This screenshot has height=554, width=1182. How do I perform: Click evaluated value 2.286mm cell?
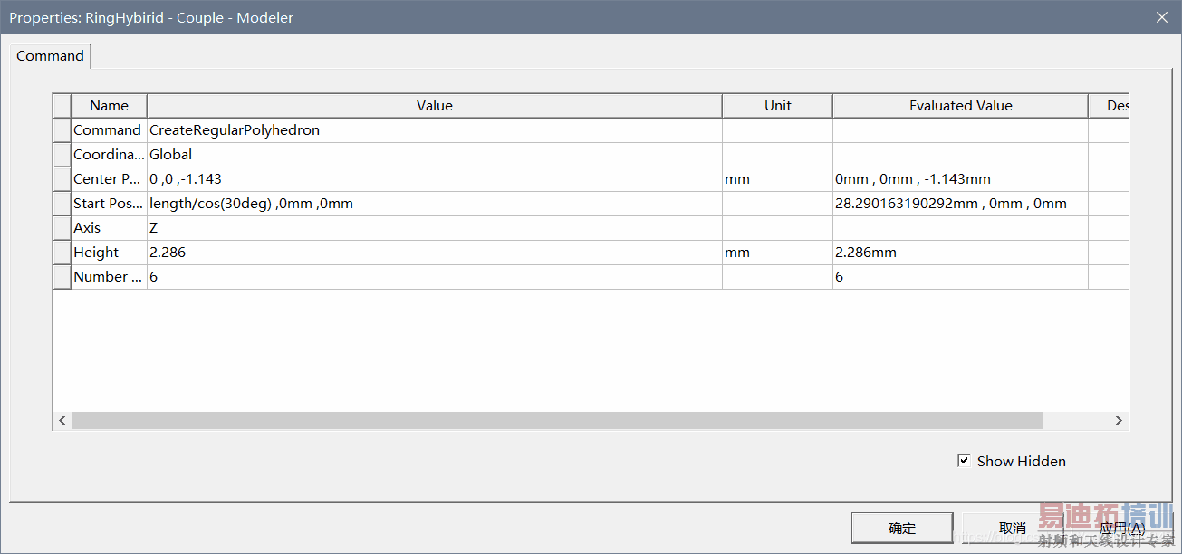tap(960, 253)
